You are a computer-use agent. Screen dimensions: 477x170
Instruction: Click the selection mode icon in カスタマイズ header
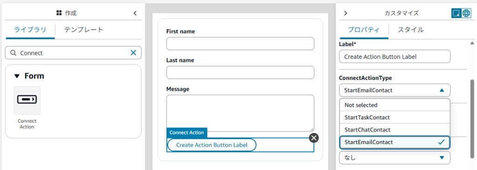tap(456, 13)
